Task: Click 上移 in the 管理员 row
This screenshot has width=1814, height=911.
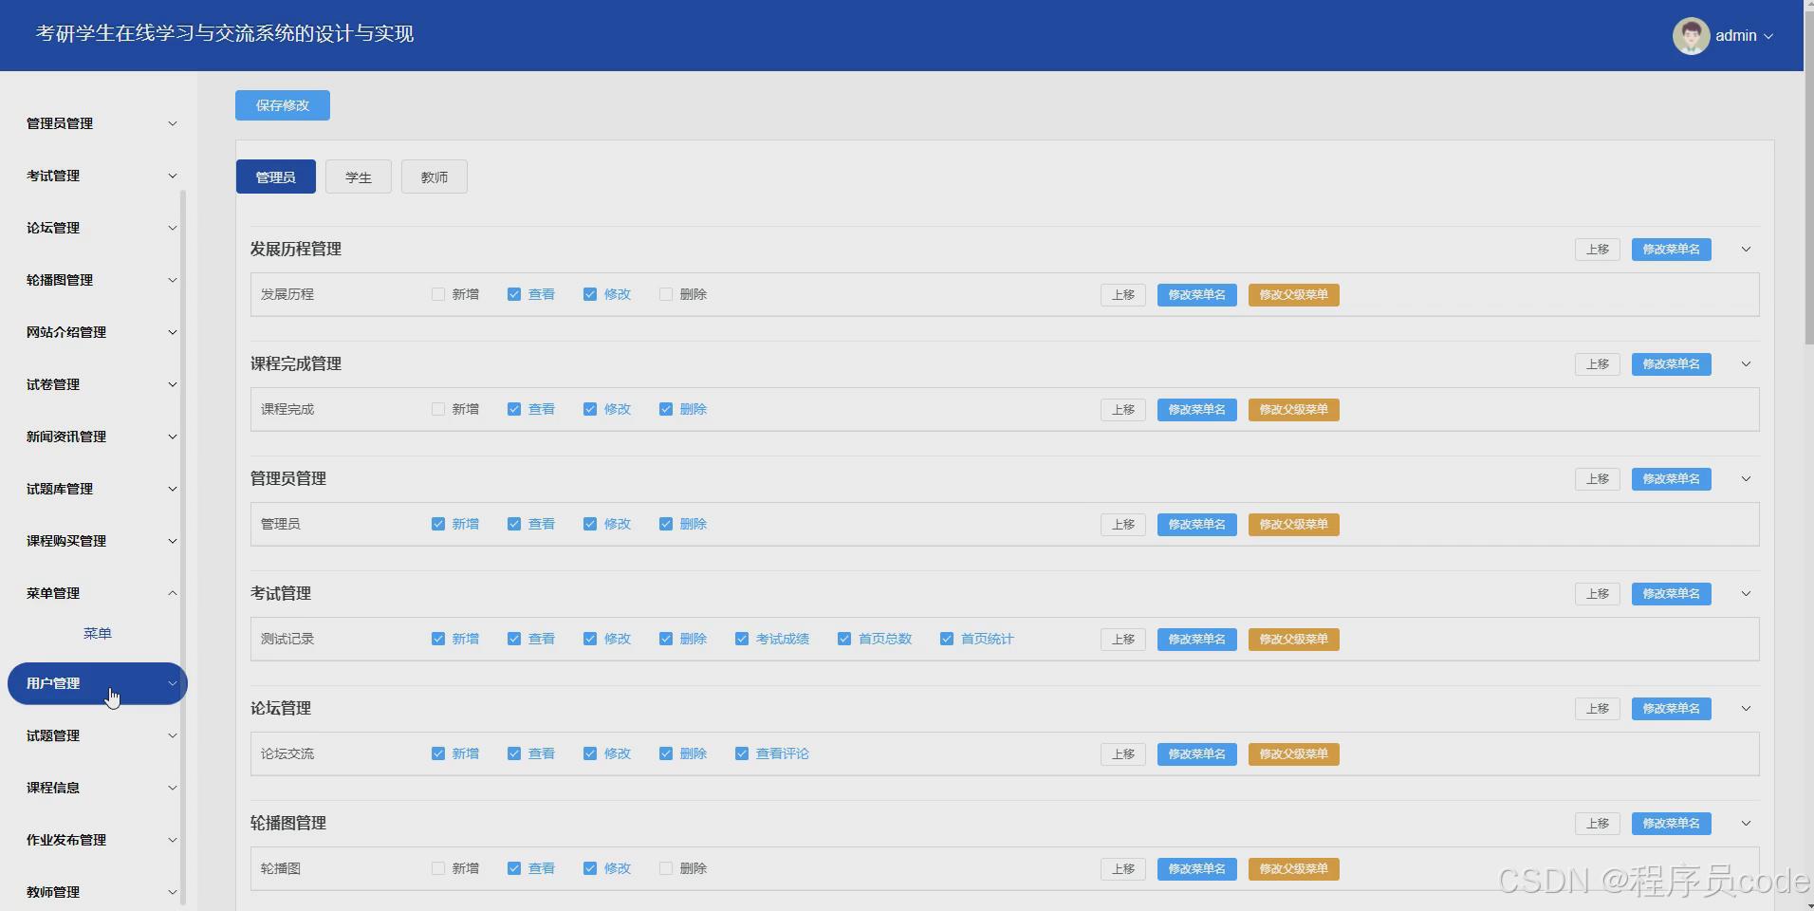Action: tap(1123, 525)
